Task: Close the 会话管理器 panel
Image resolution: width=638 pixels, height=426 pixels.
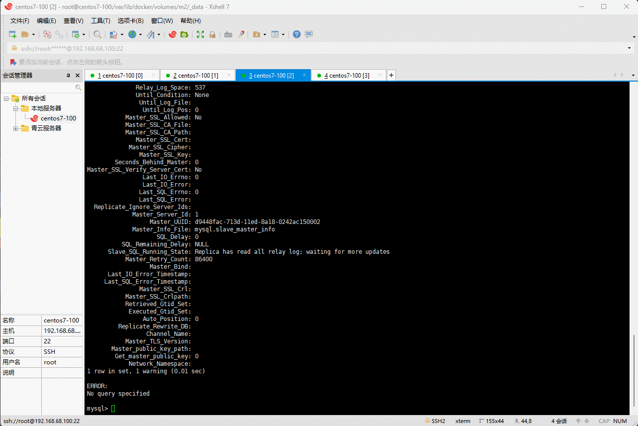Action: 78,76
